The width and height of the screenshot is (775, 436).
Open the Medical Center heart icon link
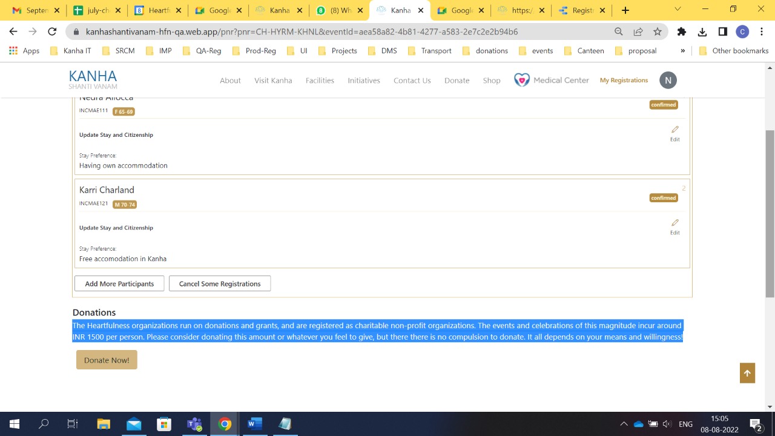(522, 80)
